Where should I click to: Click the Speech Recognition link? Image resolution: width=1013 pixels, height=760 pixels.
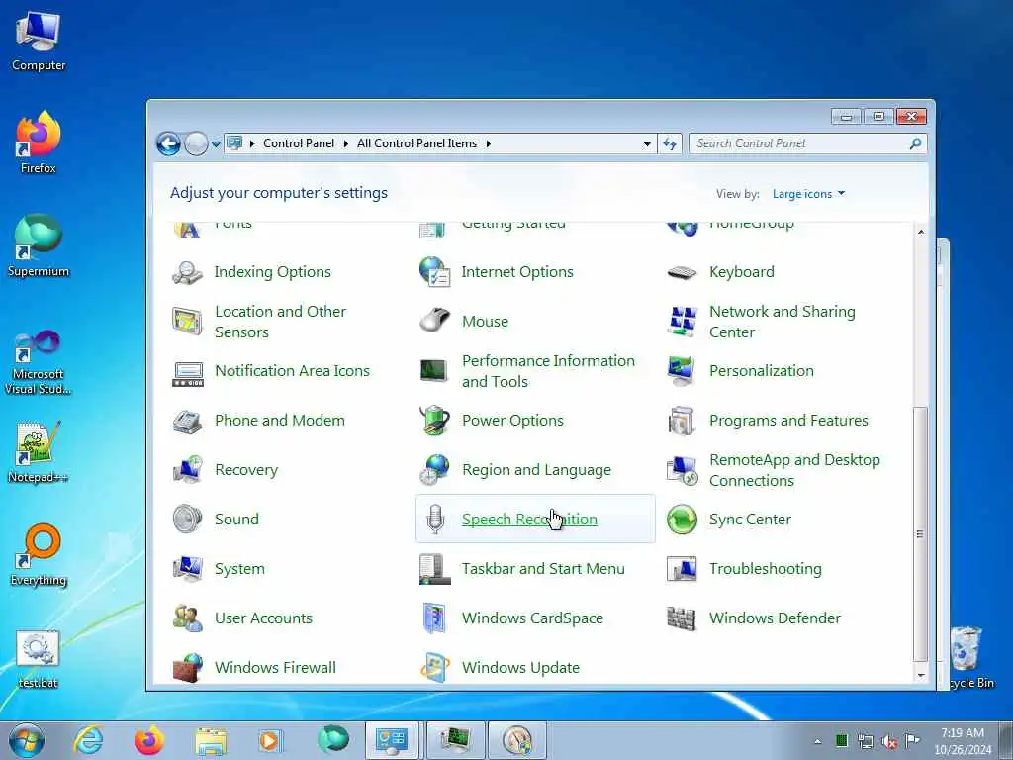[x=530, y=519]
